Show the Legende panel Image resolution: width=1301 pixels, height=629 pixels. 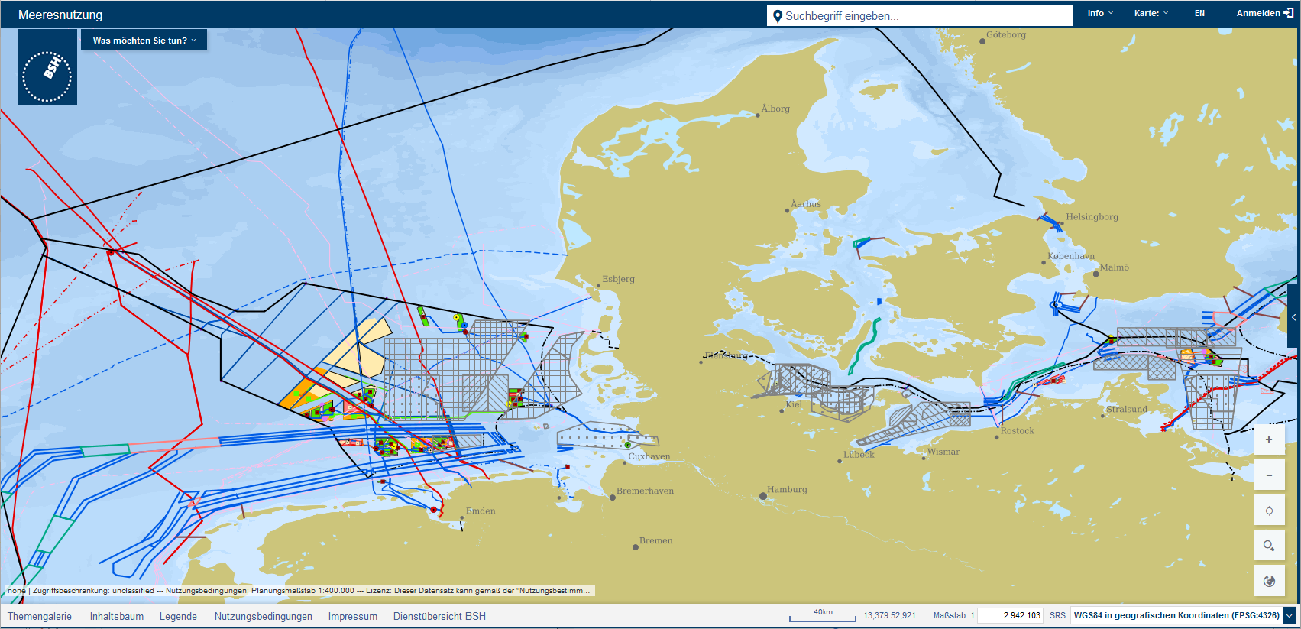(178, 616)
